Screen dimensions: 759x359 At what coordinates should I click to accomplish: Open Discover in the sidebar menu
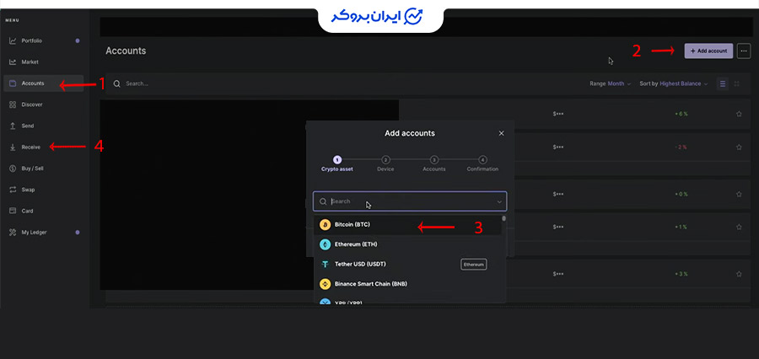coord(32,104)
